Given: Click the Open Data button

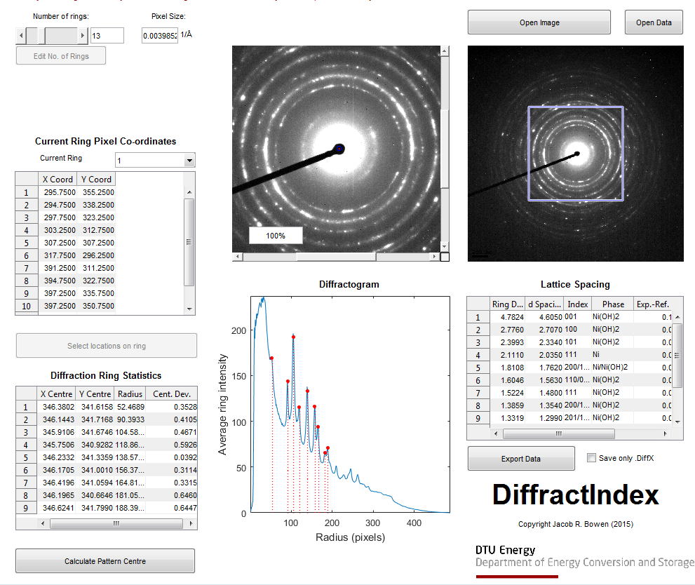Looking at the screenshot, I should point(654,22).
